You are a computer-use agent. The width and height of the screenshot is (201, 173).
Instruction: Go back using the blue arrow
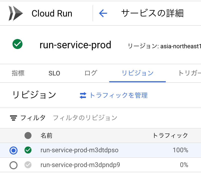pyautogui.click(x=103, y=13)
